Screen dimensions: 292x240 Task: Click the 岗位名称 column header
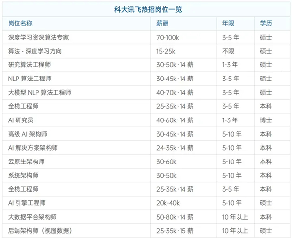coord(20,23)
